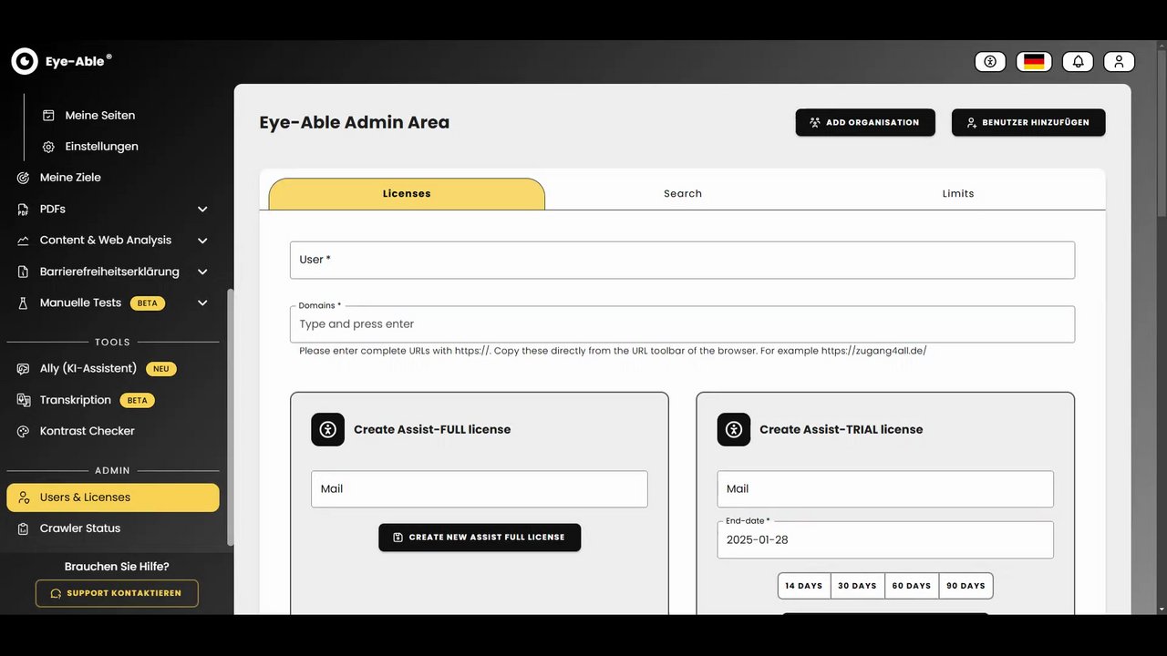Open Kontrast Checker tool

pyautogui.click(x=88, y=431)
